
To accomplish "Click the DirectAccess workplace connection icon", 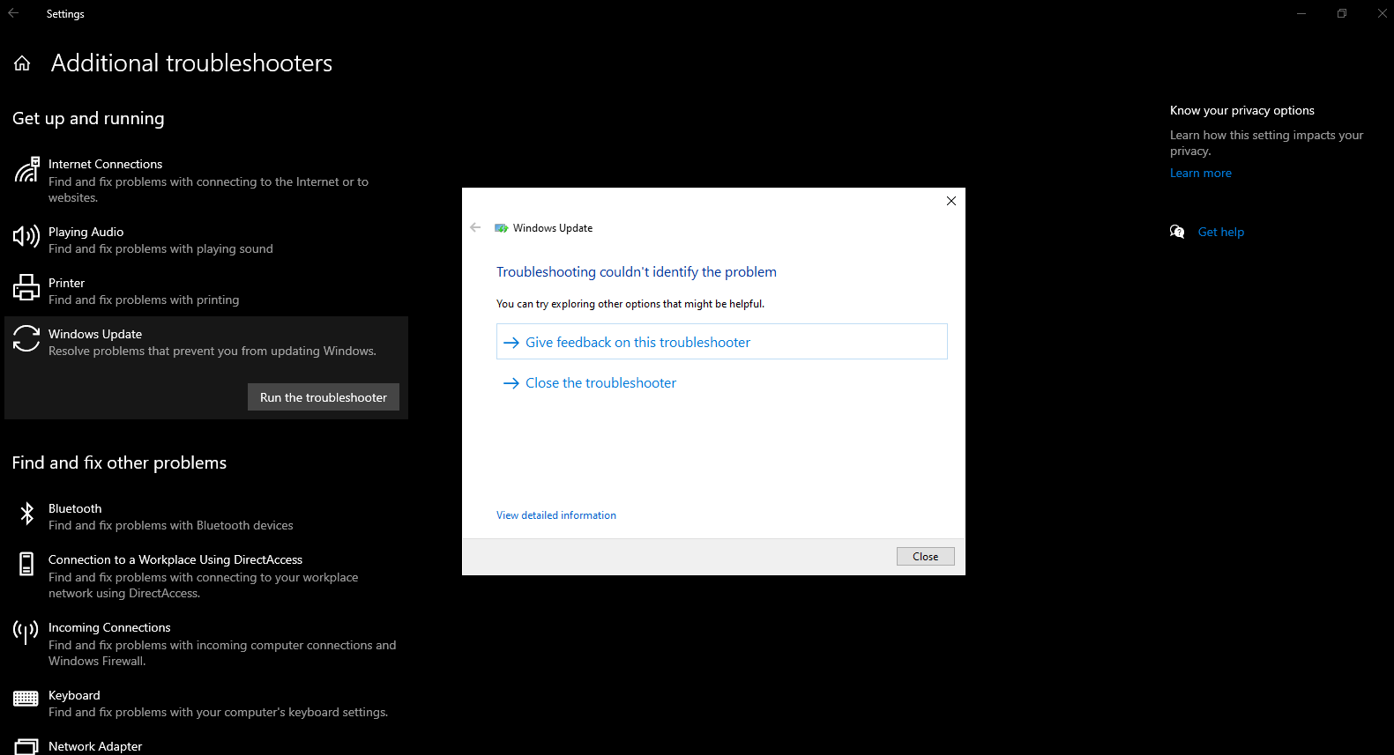I will 26,564.
